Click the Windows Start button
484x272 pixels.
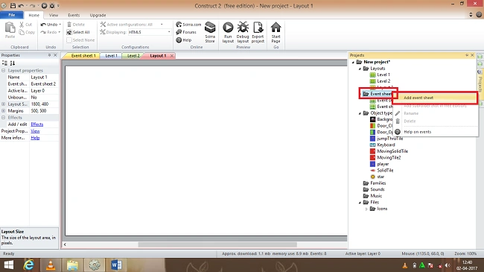click(x=9, y=265)
